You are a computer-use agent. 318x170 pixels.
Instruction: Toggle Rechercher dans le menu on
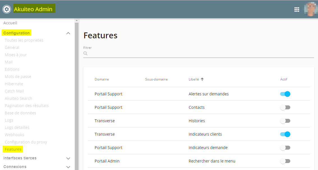[x=285, y=161]
